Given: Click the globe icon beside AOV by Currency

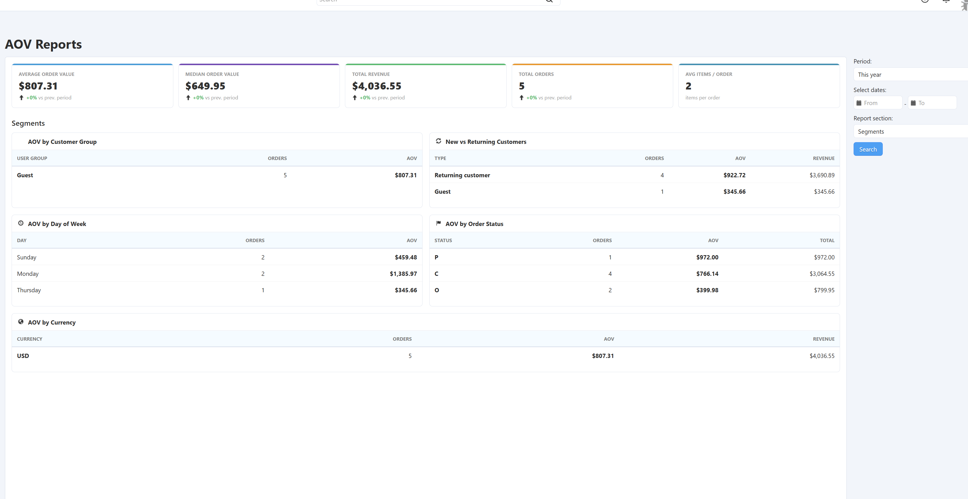Looking at the screenshot, I should 21,322.
